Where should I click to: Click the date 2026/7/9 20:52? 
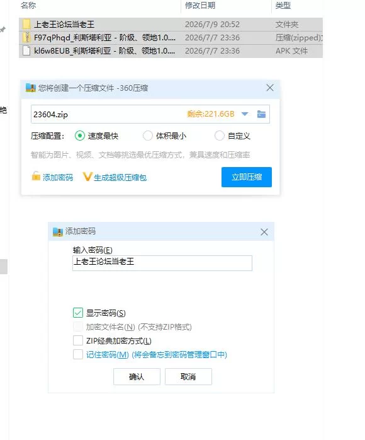click(x=212, y=25)
